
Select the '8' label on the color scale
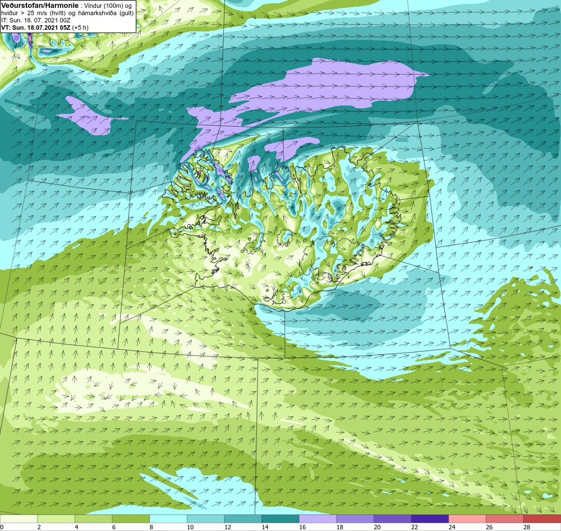point(151,527)
